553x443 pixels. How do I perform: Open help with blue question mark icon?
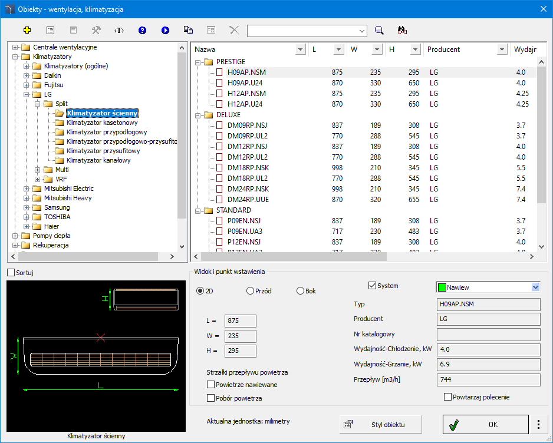(142, 30)
